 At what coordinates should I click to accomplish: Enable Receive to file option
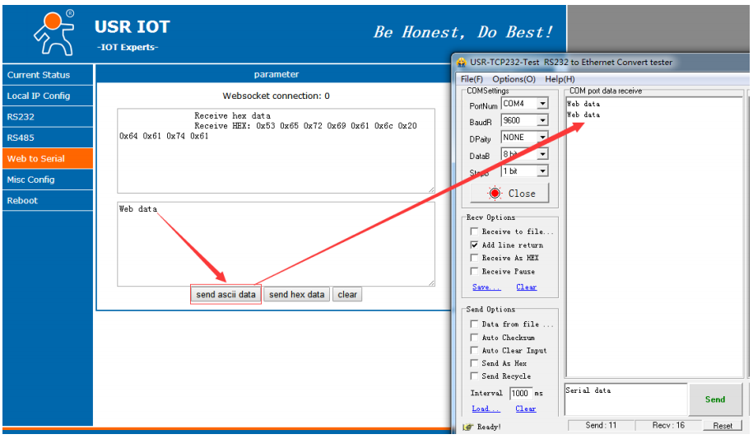pos(475,231)
